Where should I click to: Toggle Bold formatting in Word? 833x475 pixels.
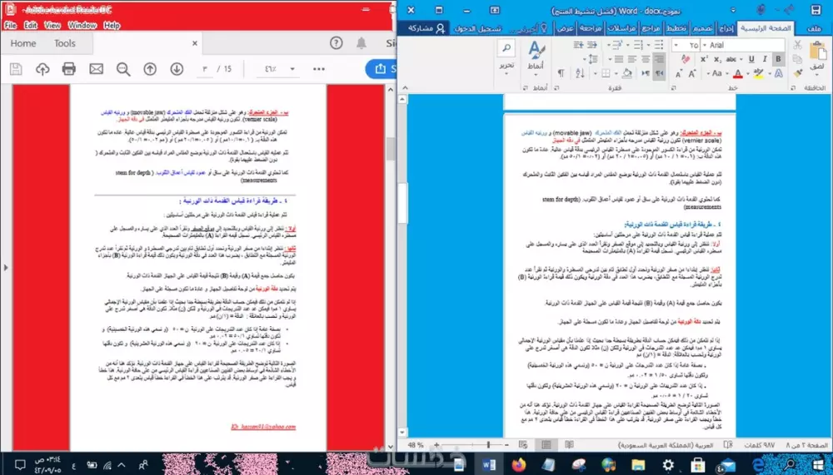[x=778, y=59]
